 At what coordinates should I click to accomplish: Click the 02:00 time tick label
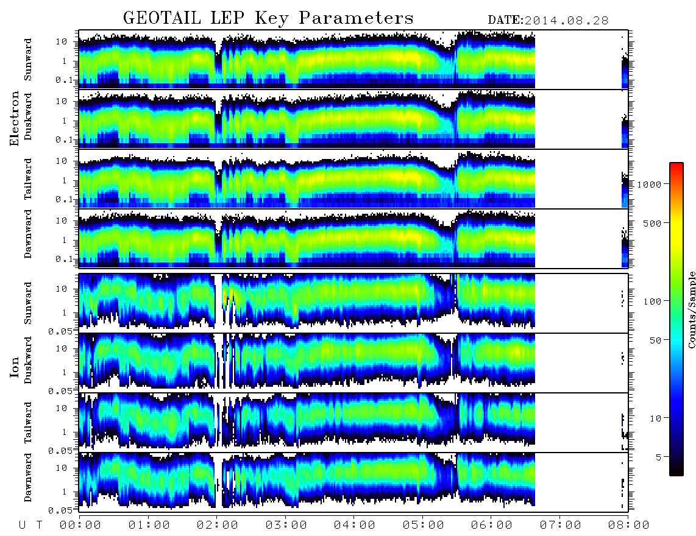pyautogui.click(x=218, y=526)
